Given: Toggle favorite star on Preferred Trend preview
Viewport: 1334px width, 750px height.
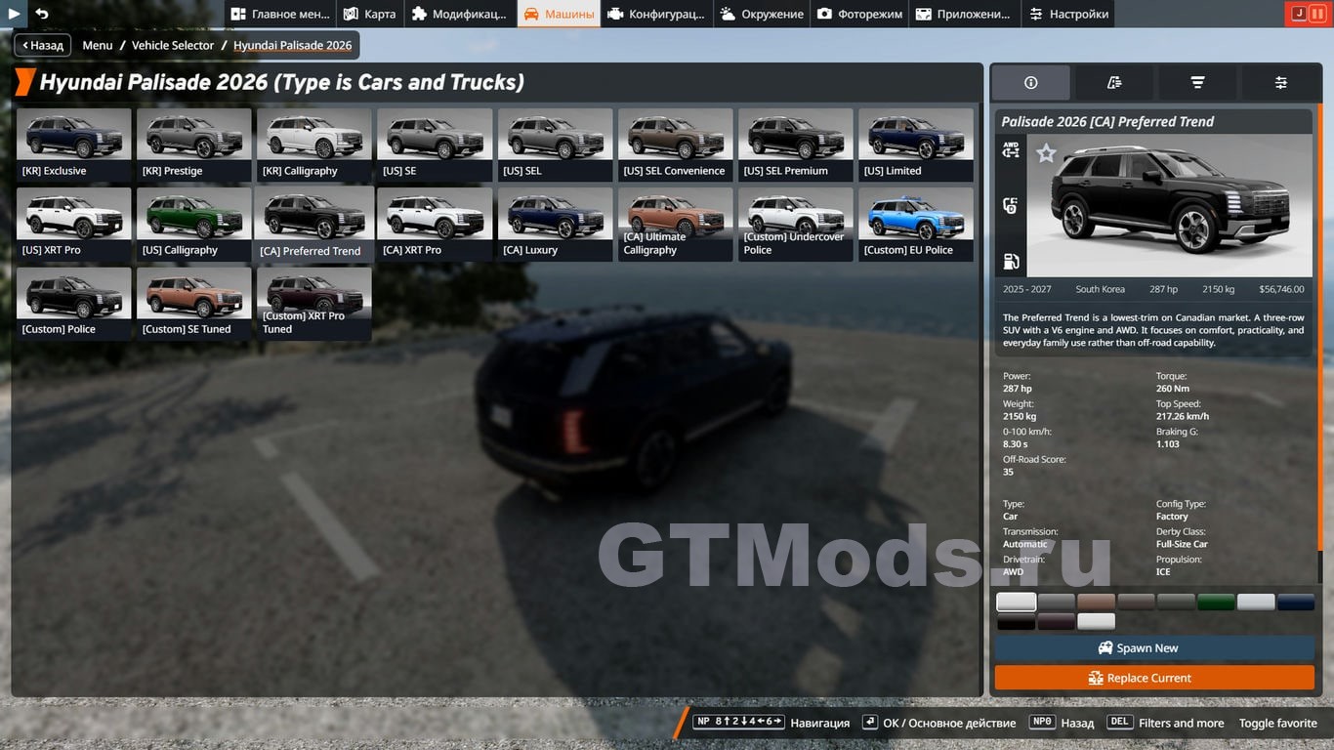Looking at the screenshot, I should click(x=1046, y=153).
